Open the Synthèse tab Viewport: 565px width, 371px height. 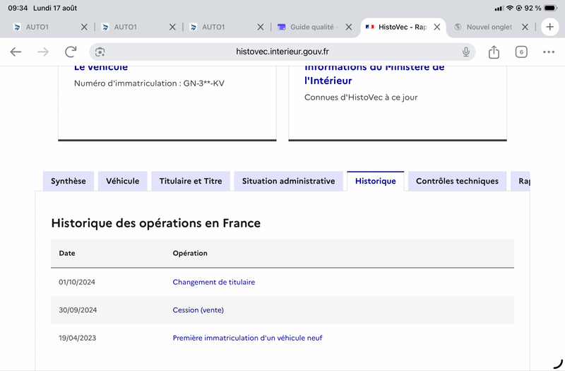coord(69,181)
